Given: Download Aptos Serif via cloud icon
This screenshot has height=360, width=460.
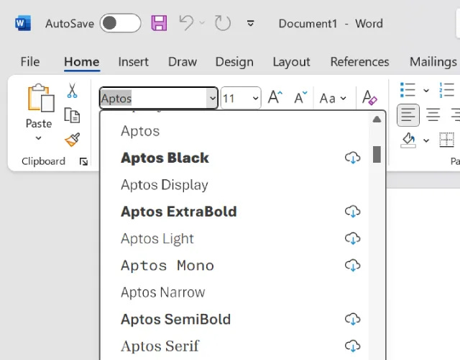Looking at the screenshot, I should coord(353,346).
